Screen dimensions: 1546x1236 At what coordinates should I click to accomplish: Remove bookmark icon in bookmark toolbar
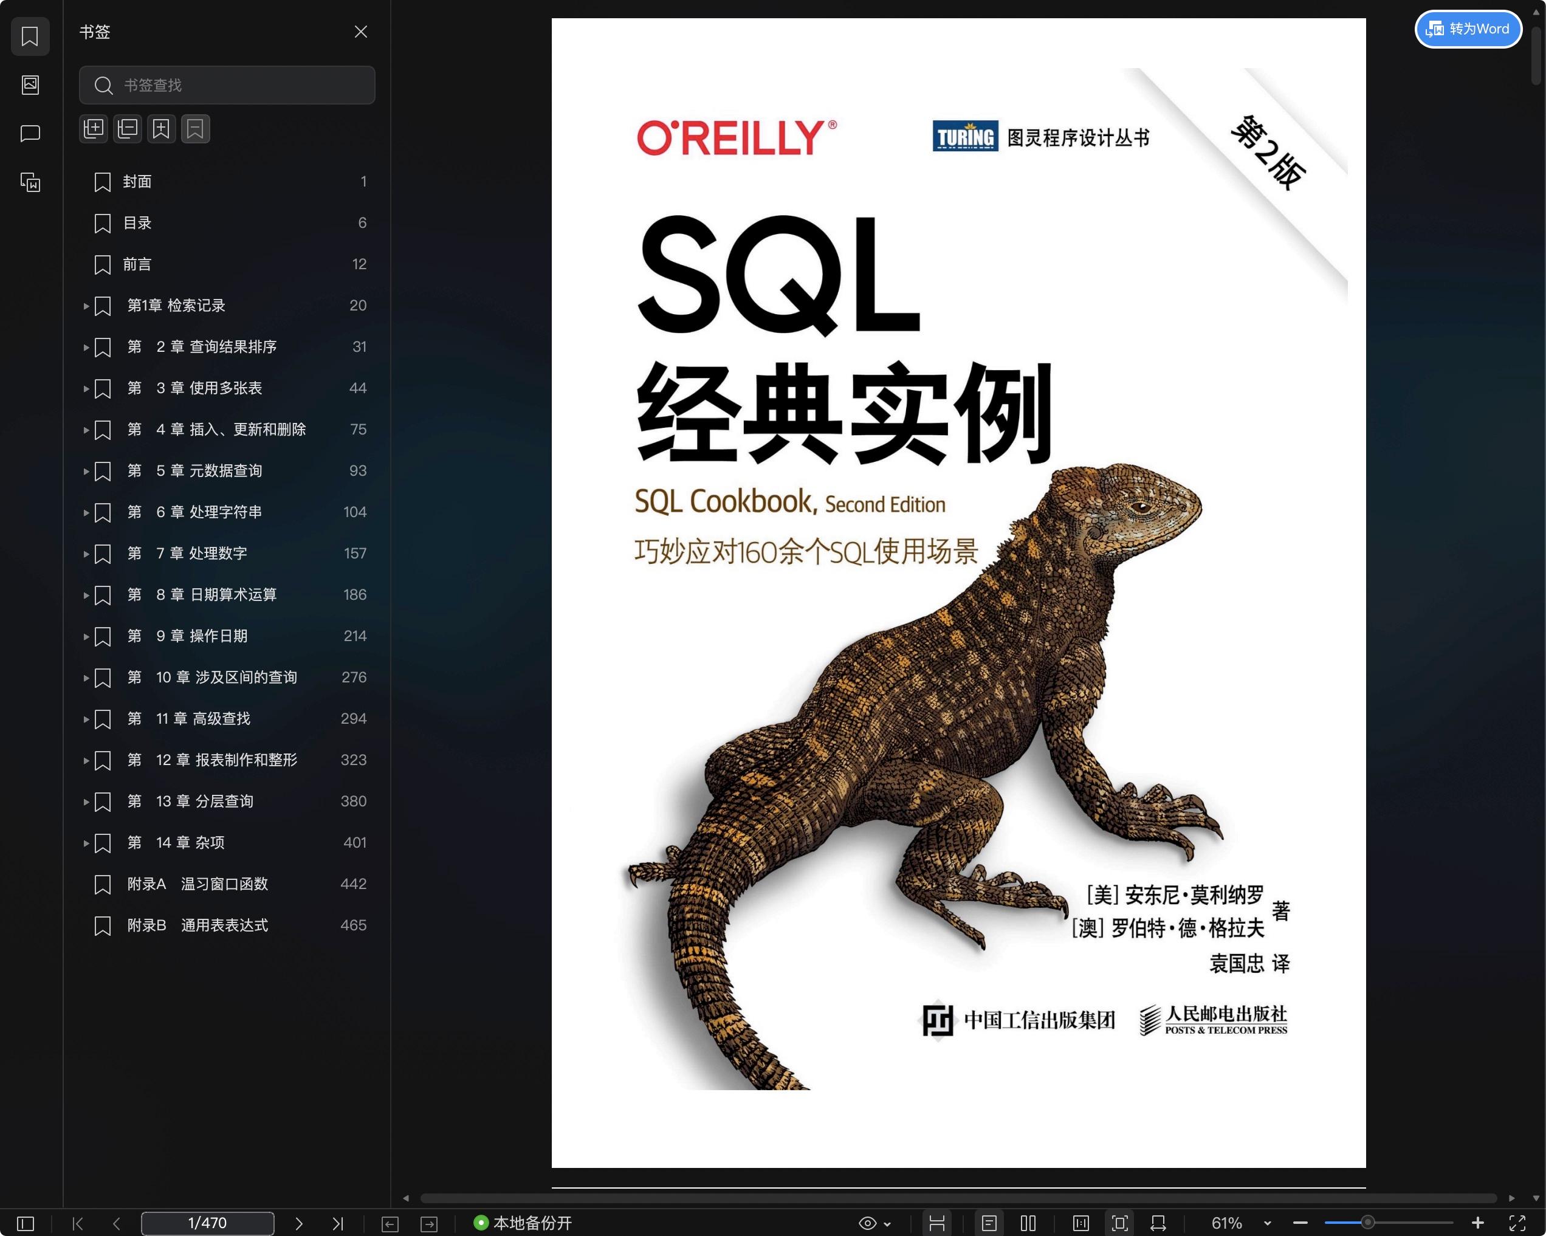click(195, 129)
